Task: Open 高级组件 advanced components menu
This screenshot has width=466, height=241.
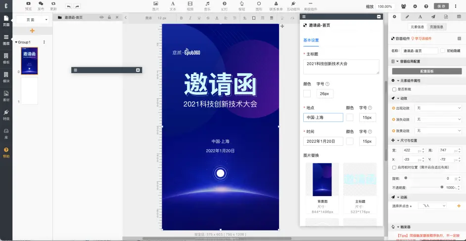Action: (x=311, y=6)
